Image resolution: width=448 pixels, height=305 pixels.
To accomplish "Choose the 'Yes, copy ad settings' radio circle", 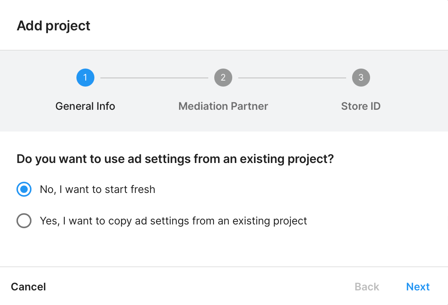I will coord(24,221).
